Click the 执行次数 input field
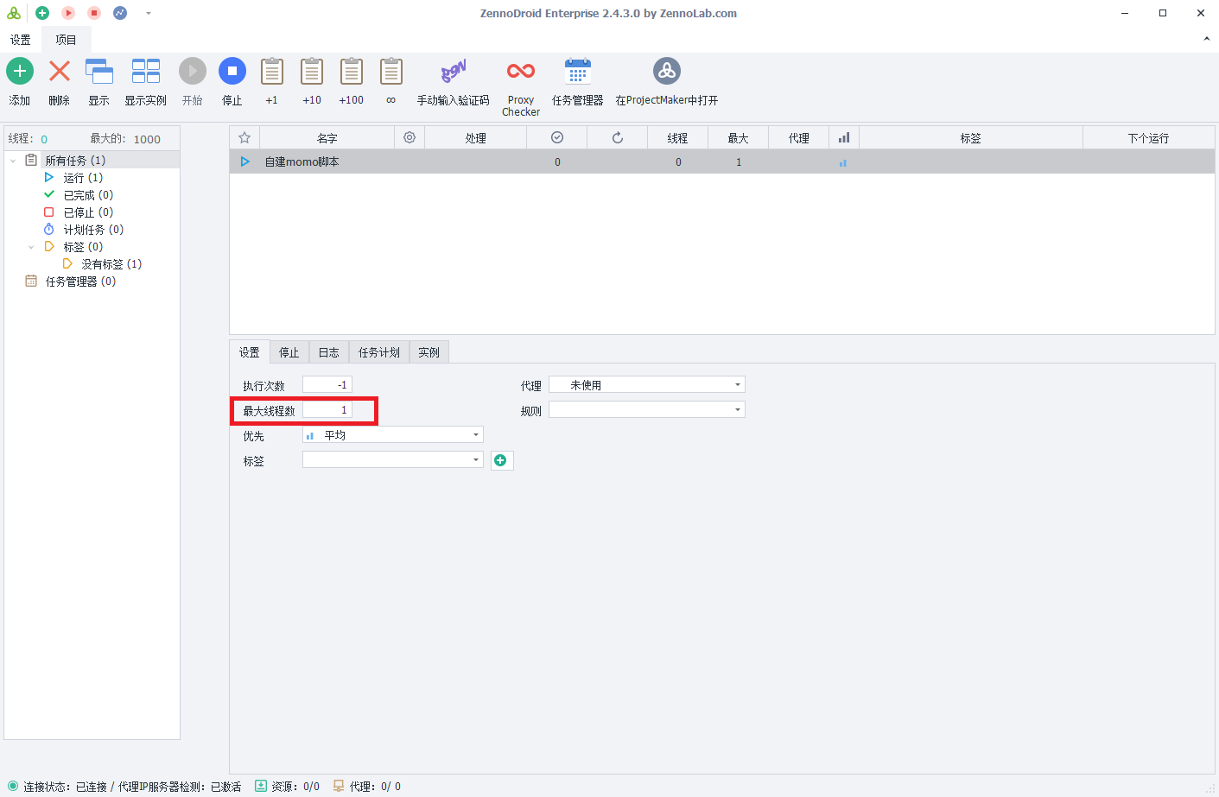This screenshot has height=797, width=1219. (327, 385)
